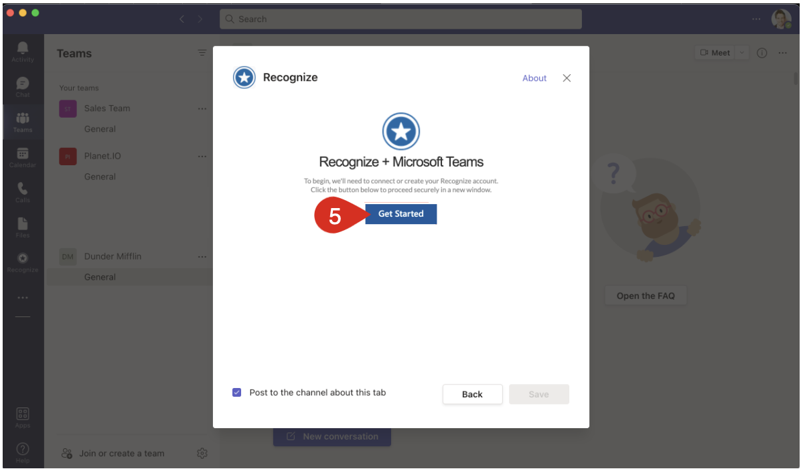Viewport: 805px width, 475px height.
Task: Open the Meet dropdown arrow
Action: click(x=742, y=53)
